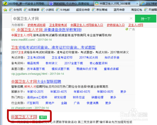Image resolution: width=157 pixels, height=125 pixels.
Task: Switch to the 2017年 browser tab
Action: [x=149, y=4]
